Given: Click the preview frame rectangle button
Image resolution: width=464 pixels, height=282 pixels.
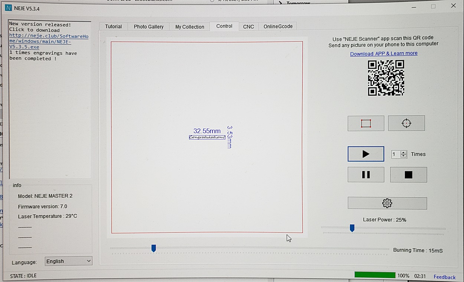Looking at the screenshot, I should (x=366, y=123).
